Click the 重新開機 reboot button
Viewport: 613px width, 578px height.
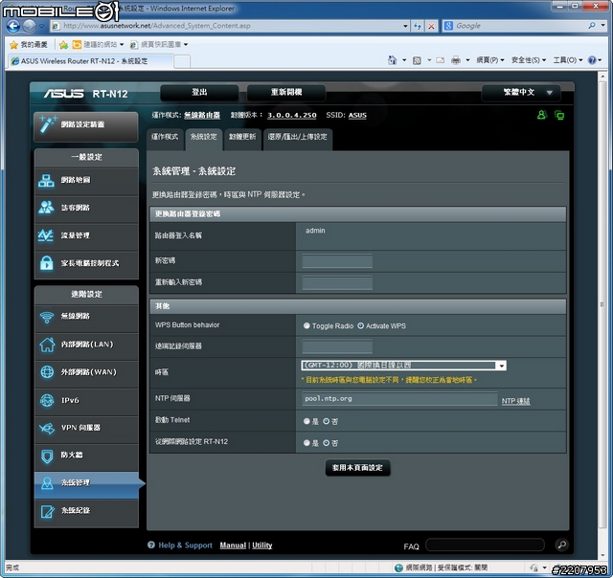click(286, 93)
